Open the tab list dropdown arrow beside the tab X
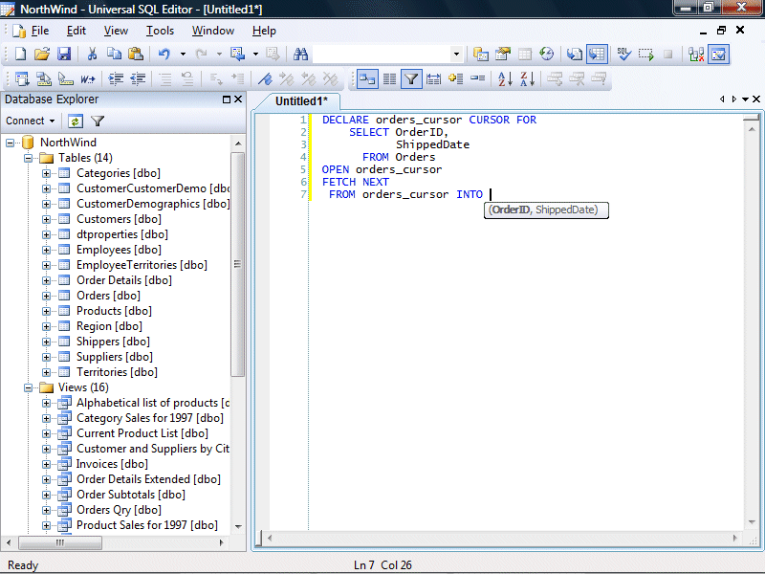 point(745,99)
